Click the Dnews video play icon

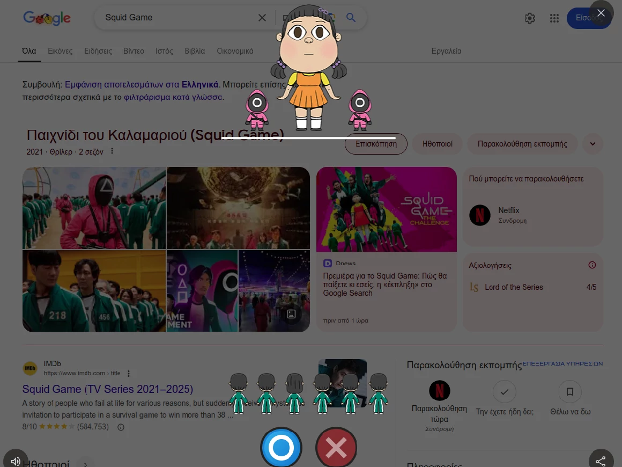tap(328, 263)
